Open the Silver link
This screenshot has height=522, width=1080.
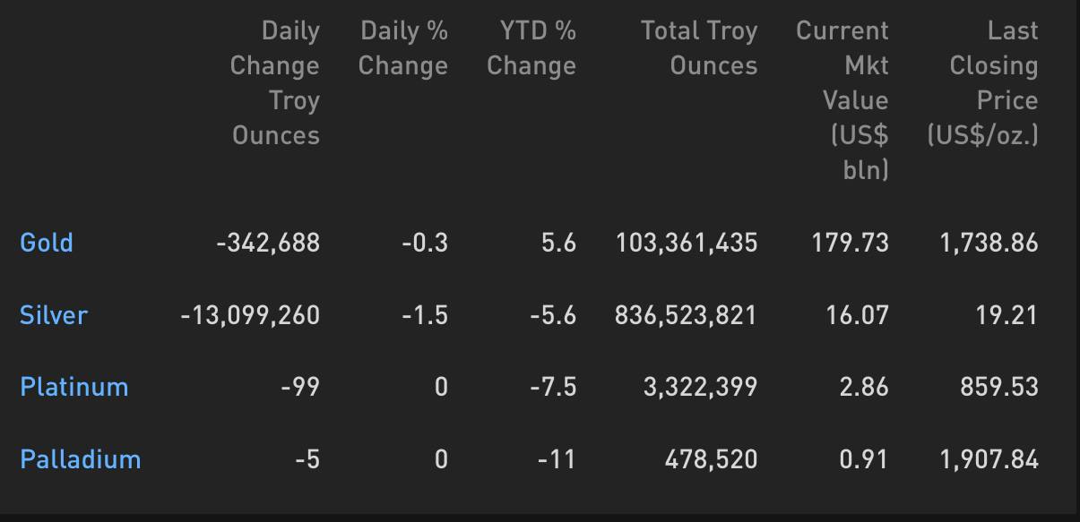tap(54, 315)
